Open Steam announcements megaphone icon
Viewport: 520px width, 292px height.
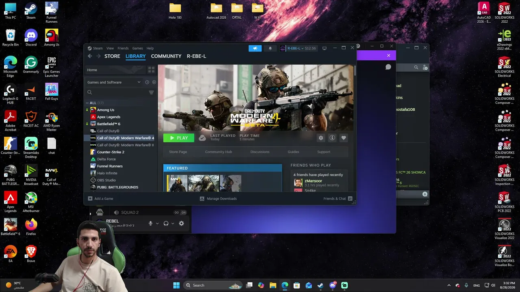click(x=255, y=48)
